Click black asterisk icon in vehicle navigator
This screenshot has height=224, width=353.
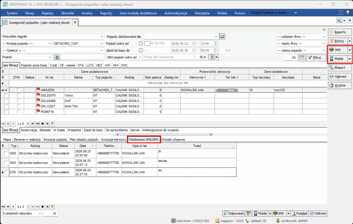[42, 124]
